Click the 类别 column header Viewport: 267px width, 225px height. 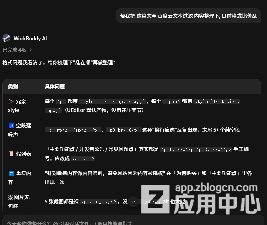point(21,86)
